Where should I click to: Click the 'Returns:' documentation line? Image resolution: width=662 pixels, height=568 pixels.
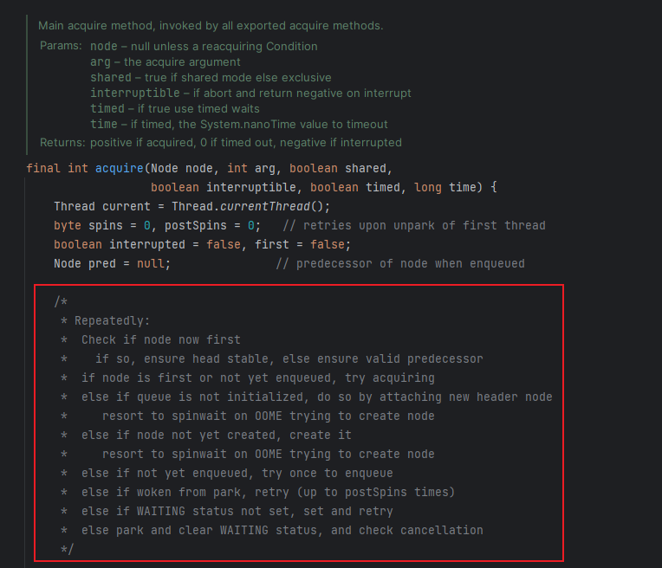pos(220,143)
